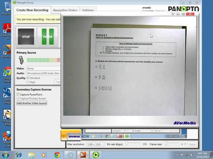Click the audio level meter bar
The width and height of the screenshot is (213, 159).
coord(44,60)
